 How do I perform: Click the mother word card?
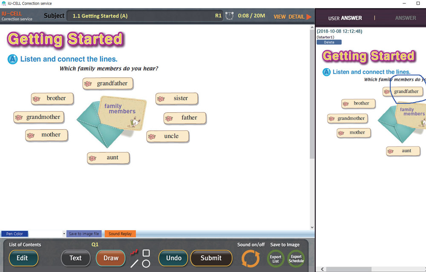(x=46, y=135)
